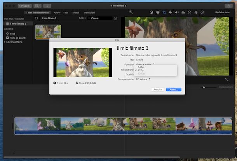Click the magic wand auto-enhance icon

[131, 12]
